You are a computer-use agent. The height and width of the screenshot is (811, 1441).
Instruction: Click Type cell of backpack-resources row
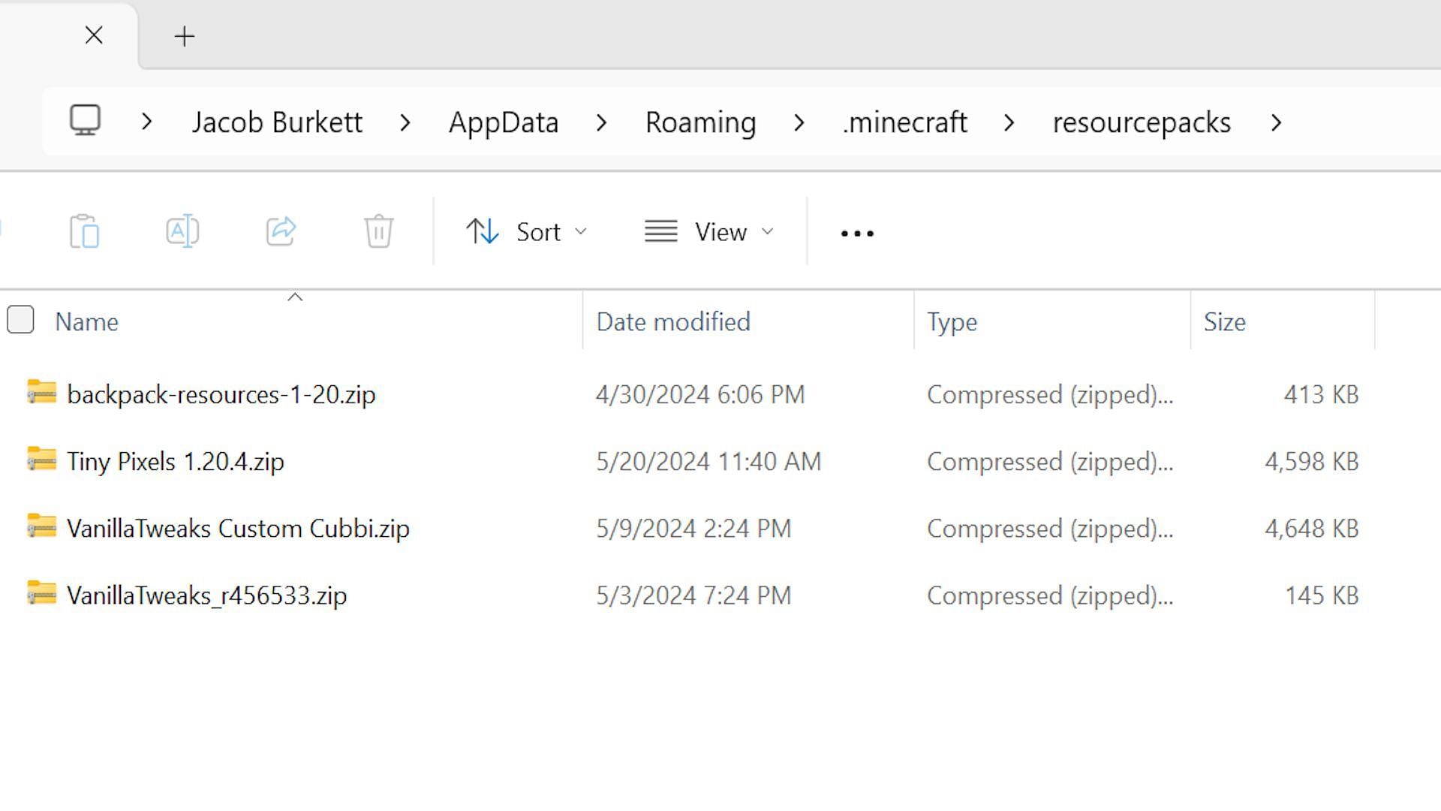coord(1050,394)
